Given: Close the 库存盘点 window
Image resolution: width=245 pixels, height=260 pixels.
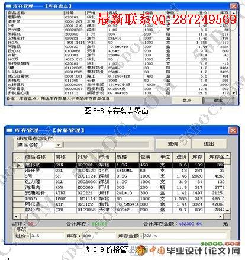Looking at the screenshot, I should pos(233,6).
